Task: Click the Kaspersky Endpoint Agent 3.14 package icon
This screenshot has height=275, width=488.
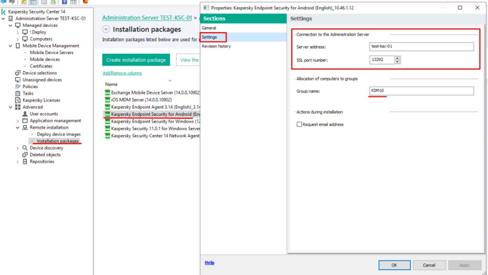Action: [x=107, y=107]
